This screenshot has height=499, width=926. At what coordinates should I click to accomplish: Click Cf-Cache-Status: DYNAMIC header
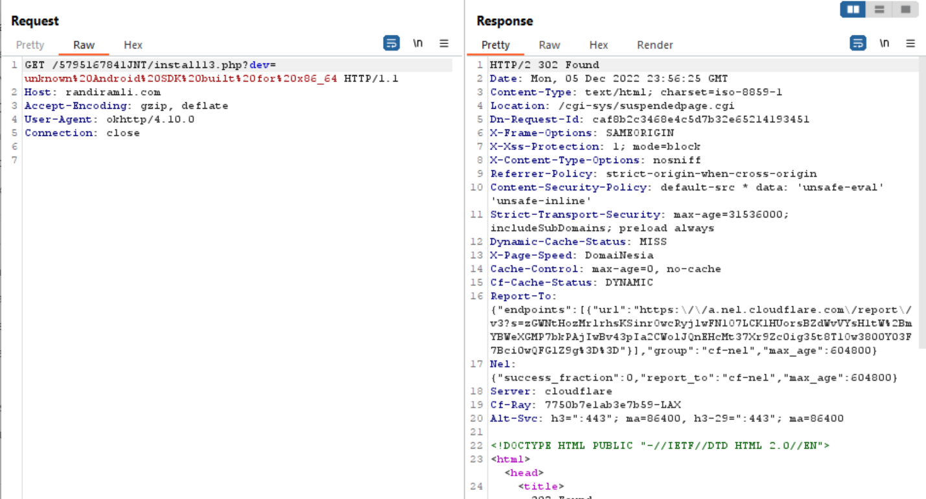pos(572,282)
